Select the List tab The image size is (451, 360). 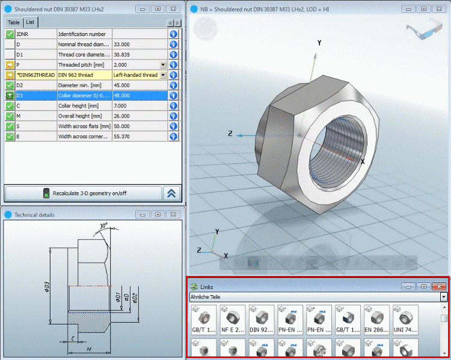pyautogui.click(x=30, y=22)
